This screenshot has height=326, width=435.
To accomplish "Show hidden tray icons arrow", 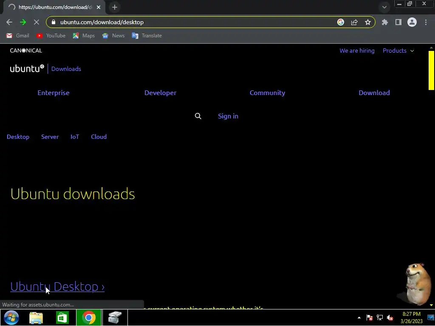I will coord(359,318).
